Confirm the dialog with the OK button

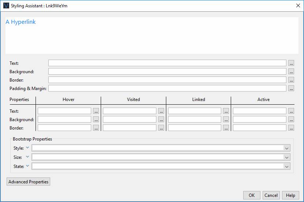(x=252, y=195)
